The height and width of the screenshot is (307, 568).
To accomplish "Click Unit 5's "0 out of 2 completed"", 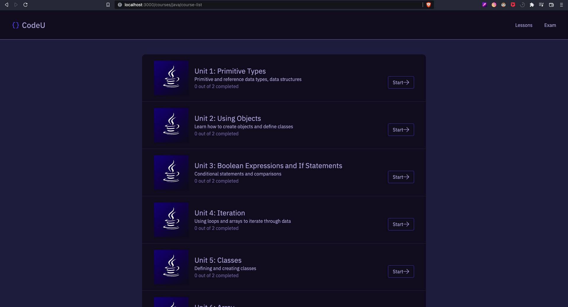I will coord(216,275).
